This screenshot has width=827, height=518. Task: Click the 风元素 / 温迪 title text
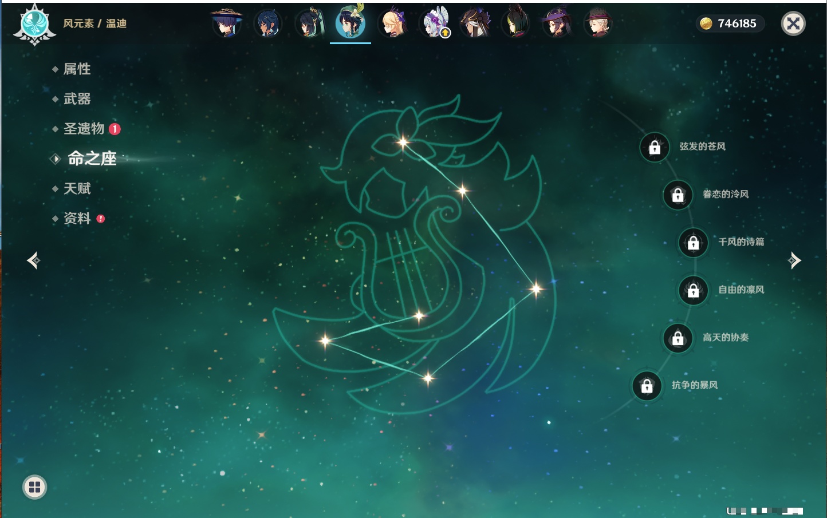[94, 23]
